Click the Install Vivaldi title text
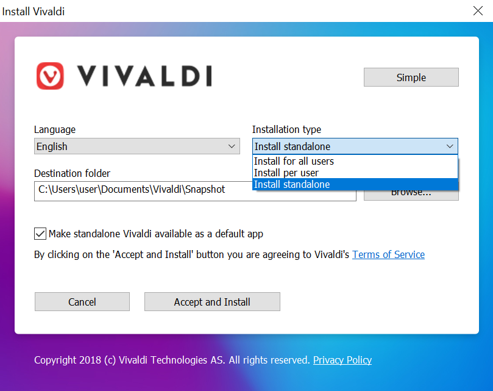The width and height of the screenshot is (493, 391). click(33, 11)
